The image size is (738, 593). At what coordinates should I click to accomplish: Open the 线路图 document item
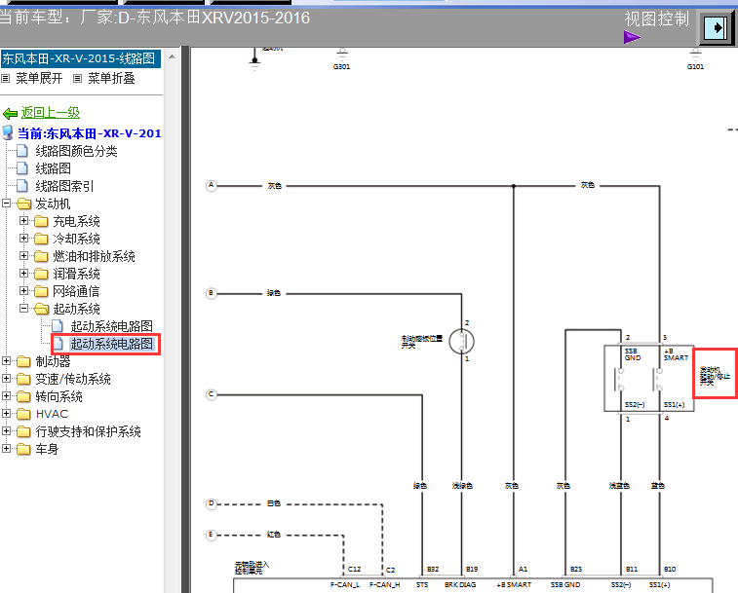coord(54,168)
